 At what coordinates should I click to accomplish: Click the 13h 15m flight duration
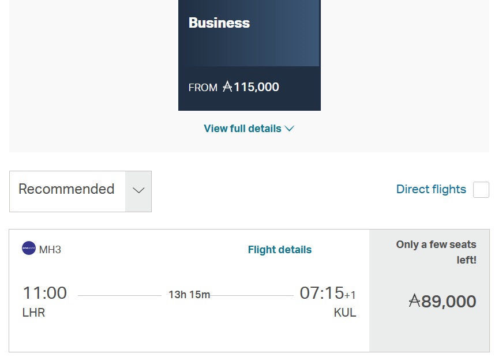tap(189, 295)
